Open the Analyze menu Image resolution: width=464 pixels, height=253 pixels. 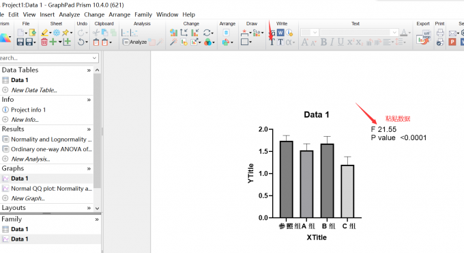[x=69, y=14]
